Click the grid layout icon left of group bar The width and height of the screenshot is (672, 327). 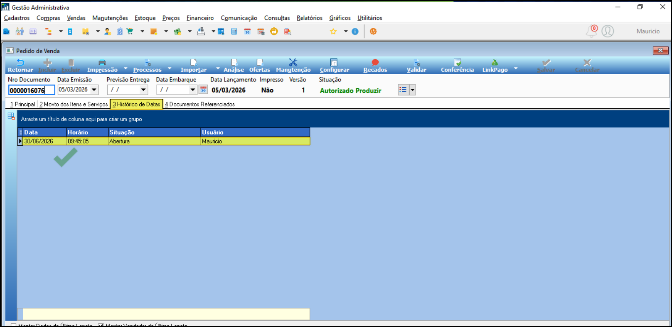tap(11, 116)
